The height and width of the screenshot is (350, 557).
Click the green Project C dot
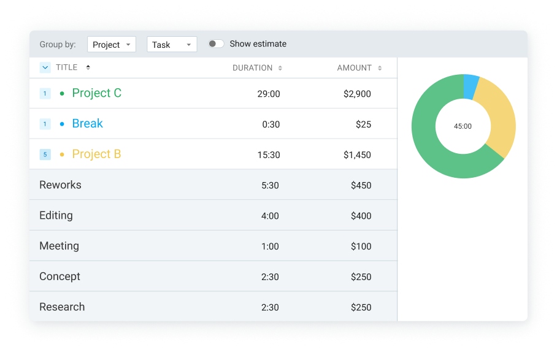click(62, 94)
